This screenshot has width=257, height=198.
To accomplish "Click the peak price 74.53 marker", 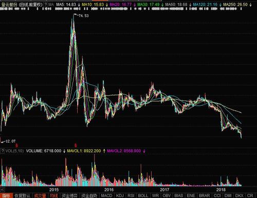I will [83, 16].
